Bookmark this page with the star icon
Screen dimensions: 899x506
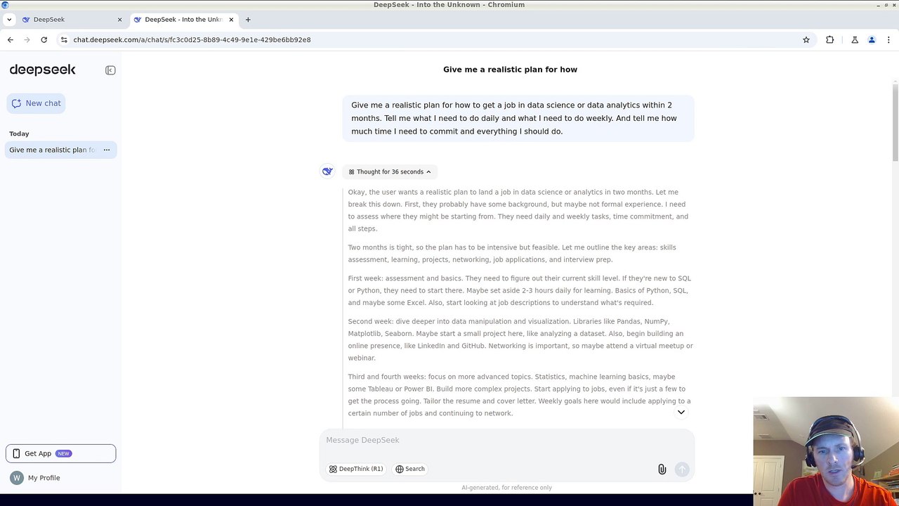806,40
